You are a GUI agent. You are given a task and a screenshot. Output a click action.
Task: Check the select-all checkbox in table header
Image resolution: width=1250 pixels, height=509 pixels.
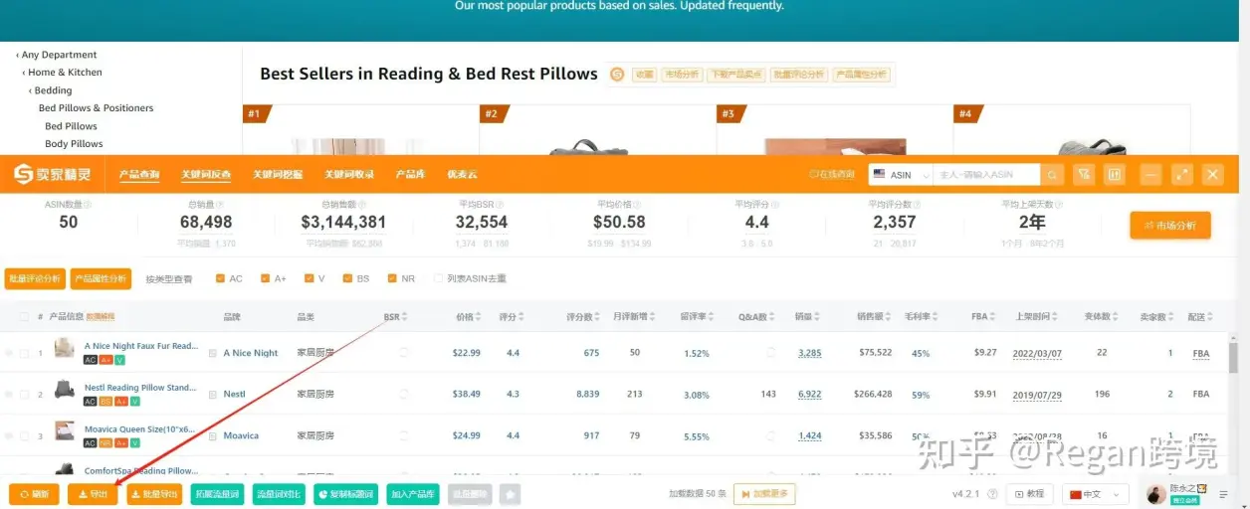(x=24, y=317)
